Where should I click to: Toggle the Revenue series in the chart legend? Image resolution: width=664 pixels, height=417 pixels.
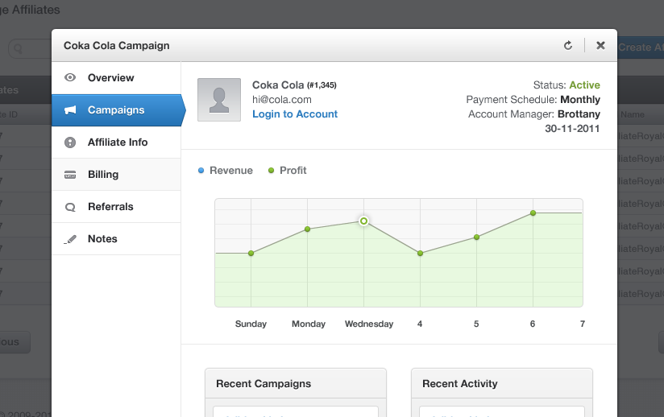[x=226, y=171]
